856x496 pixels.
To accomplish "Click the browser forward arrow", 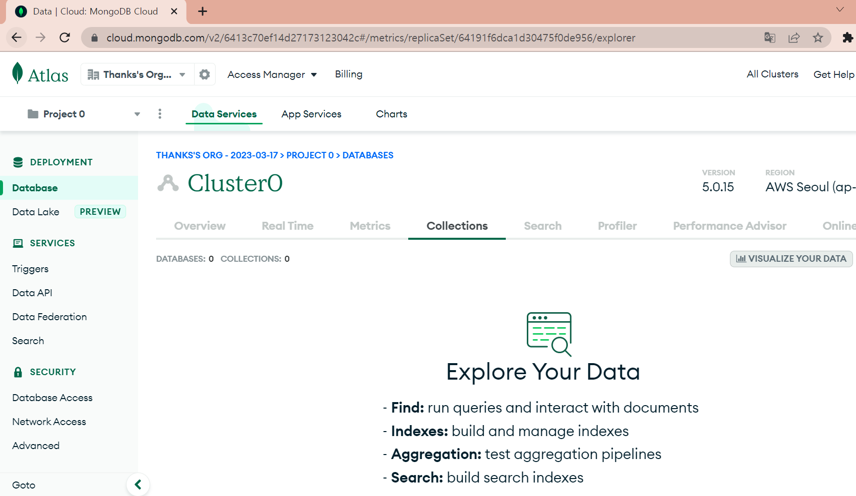I will [x=41, y=37].
